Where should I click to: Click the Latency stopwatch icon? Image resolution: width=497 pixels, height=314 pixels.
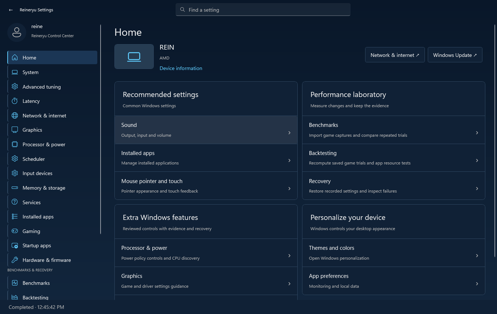coord(15,101)
